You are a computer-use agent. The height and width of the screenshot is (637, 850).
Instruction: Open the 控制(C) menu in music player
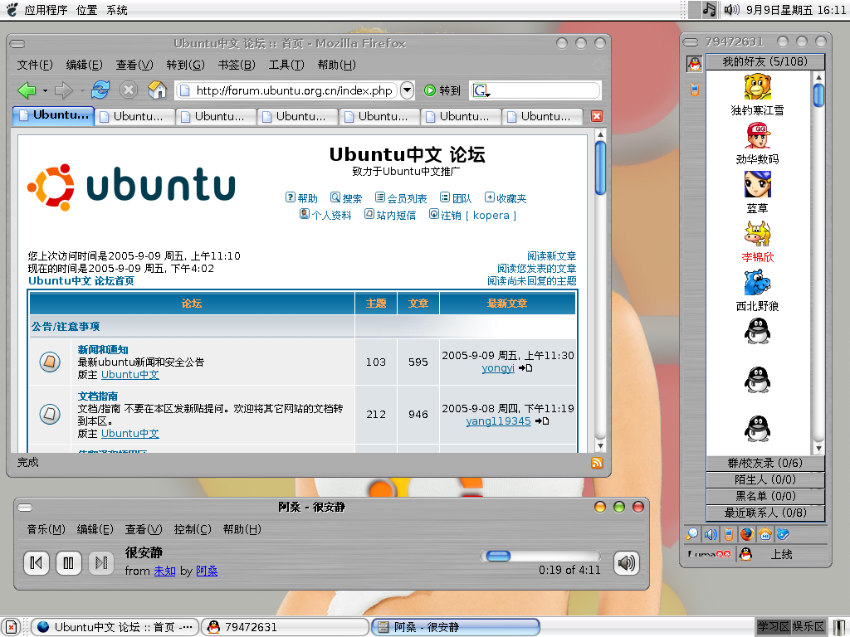[193, 529]
